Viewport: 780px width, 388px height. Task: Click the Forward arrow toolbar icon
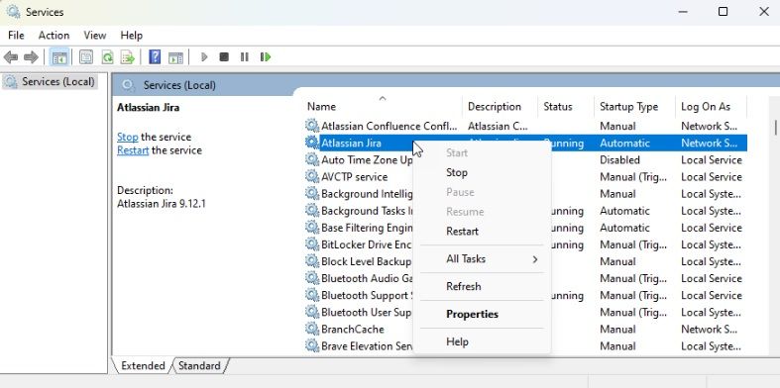pos(31,57)
